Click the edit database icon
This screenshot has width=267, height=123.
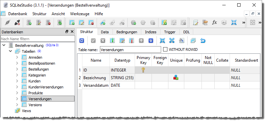[39, 22]
